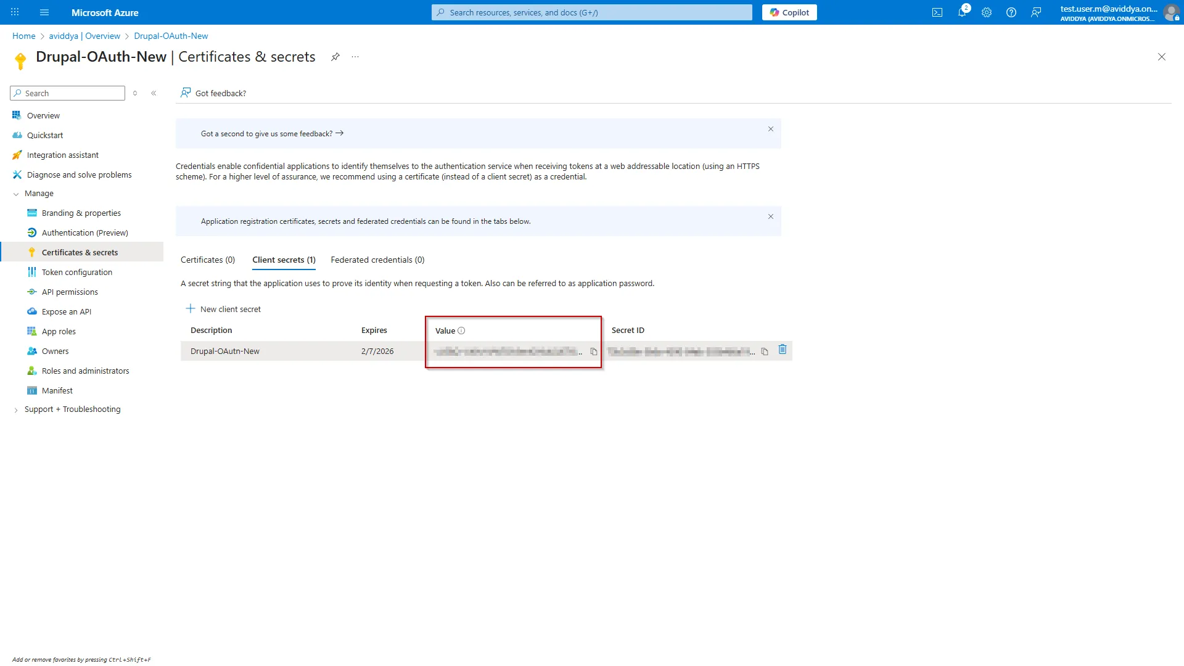This screenshot has width=1184, height=666.
Task: Pin the Certificates & secrets blade
Action: pyautogui.click(x=335, y=57)
